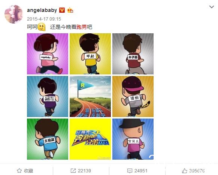Open the post options chevron menu

212,7
